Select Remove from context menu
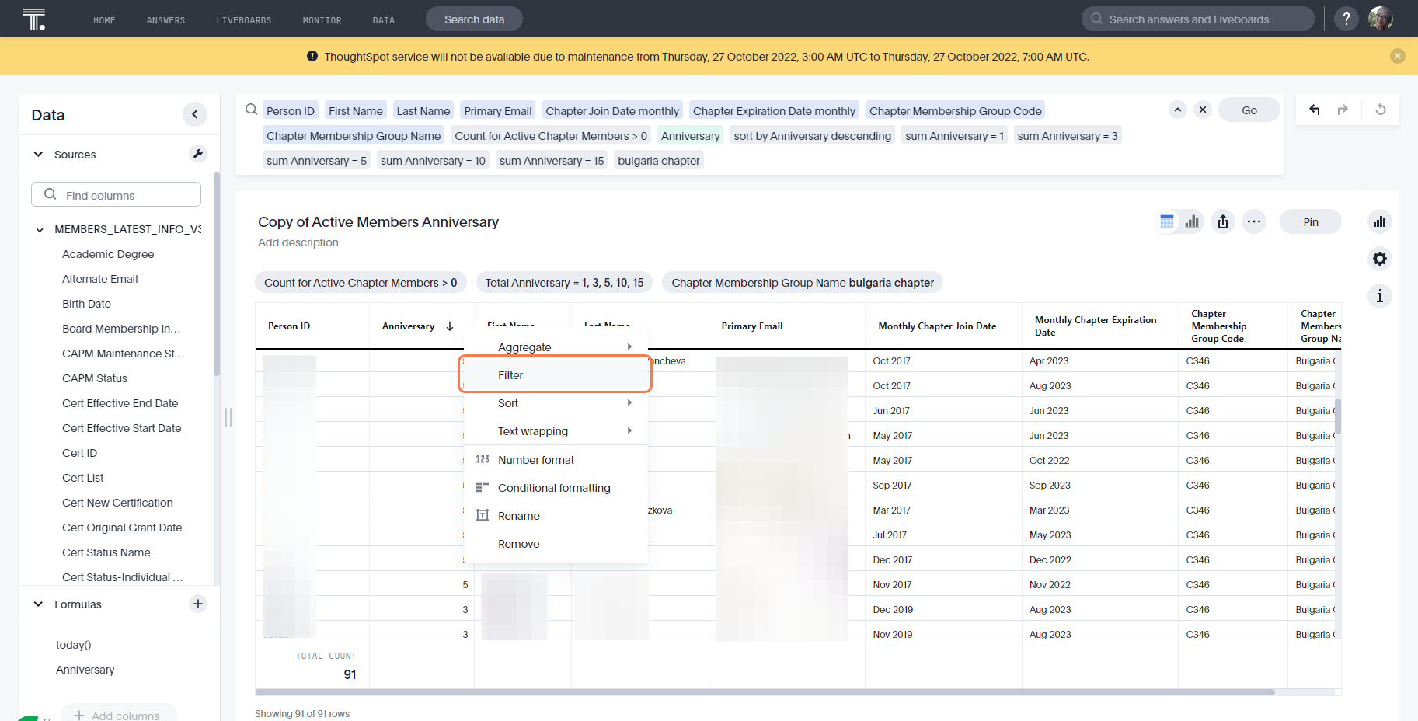The width and height of the screenshot is (1418, 721). click(556, 543)
